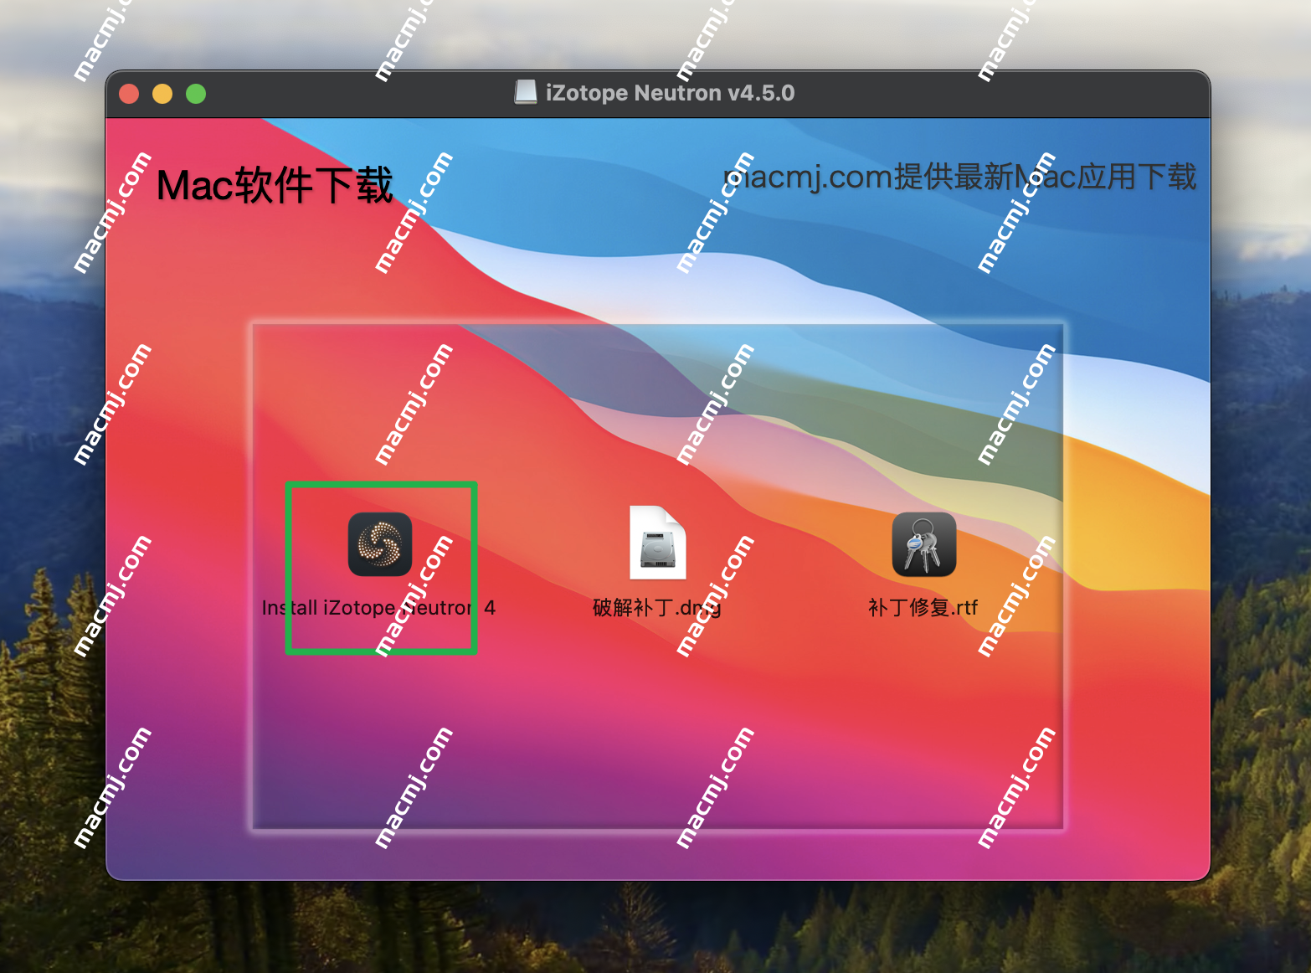Screen dimensions: 1311x973
Task: Click the Install iZotope Neutron 4 file name
Action: tap(379, 608)
